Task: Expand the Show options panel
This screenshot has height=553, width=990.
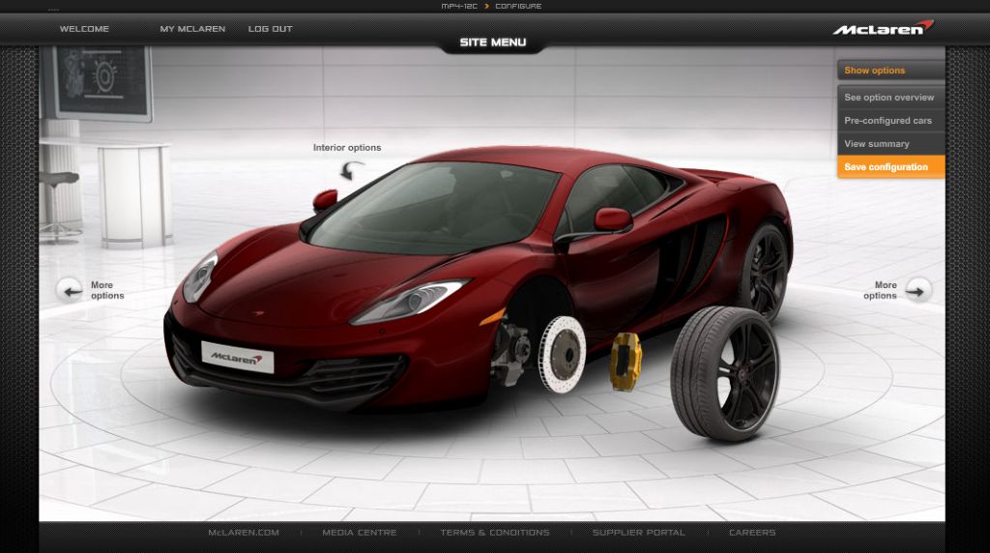Action: [889, 71]
